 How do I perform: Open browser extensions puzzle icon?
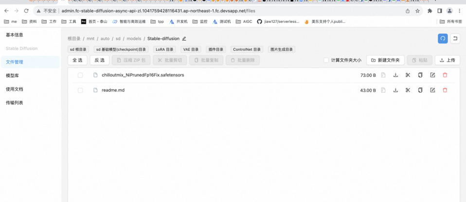[430, 11]
